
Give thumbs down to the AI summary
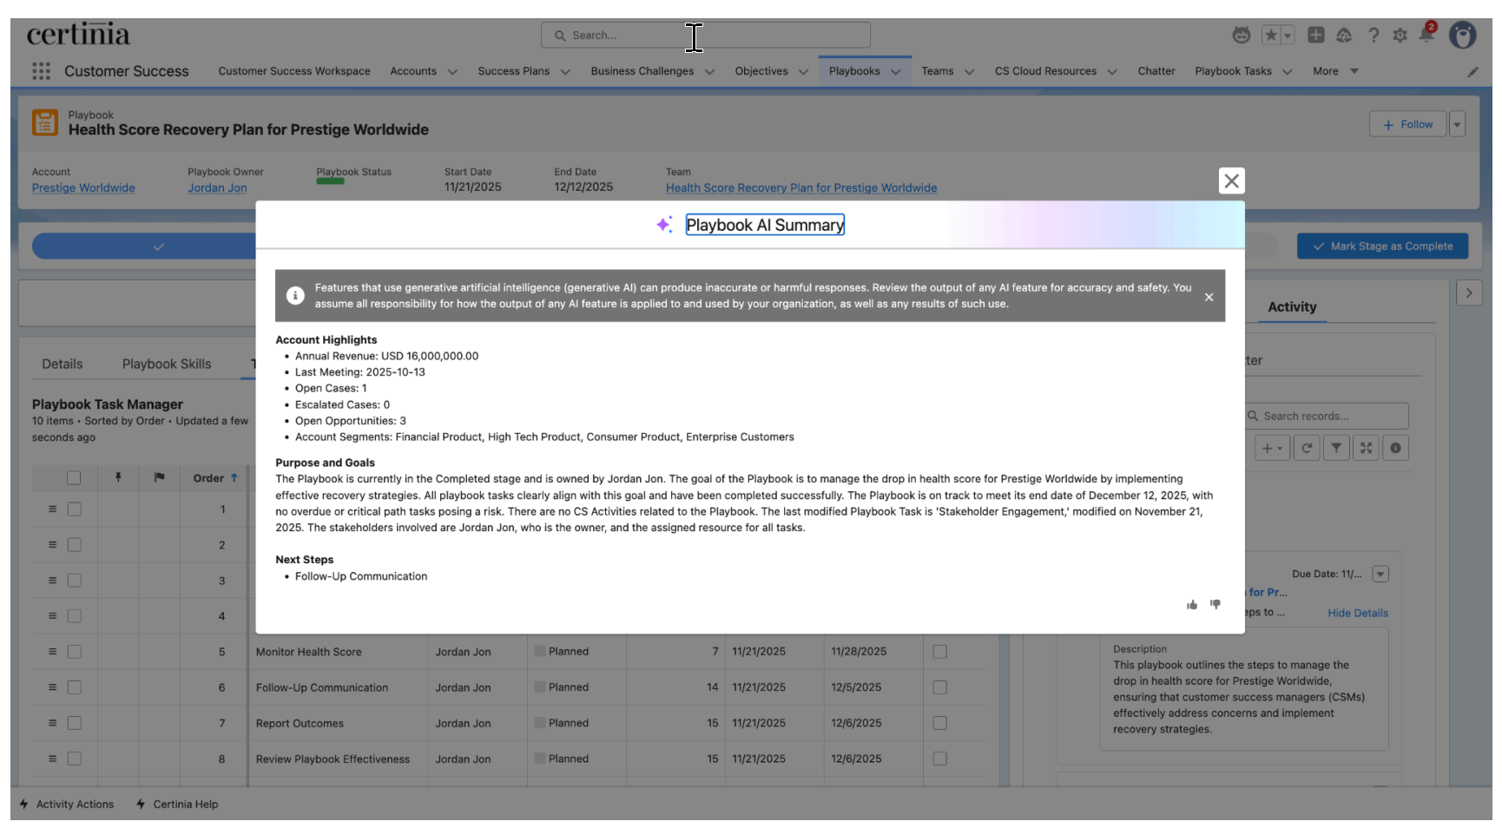tap(1215, 604)
